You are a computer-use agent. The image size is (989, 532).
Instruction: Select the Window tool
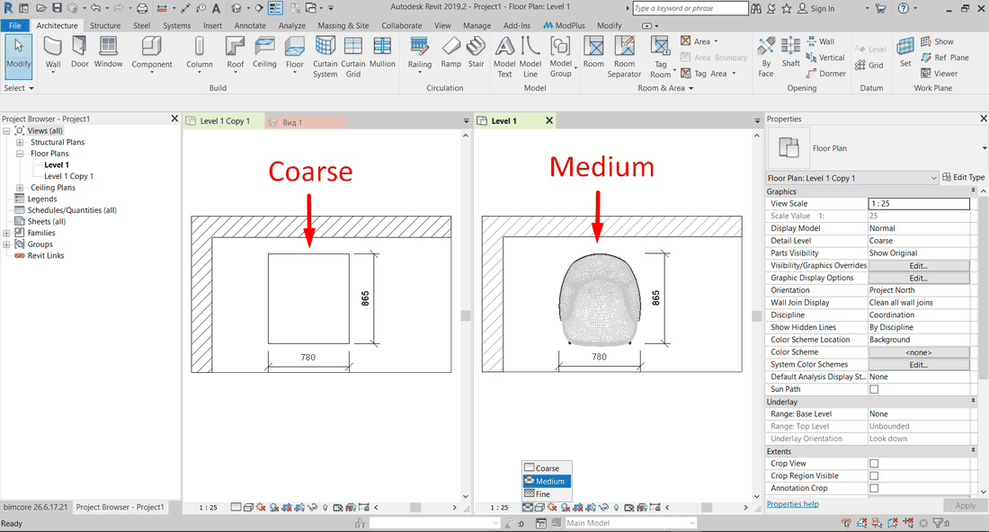coord(109,52)
